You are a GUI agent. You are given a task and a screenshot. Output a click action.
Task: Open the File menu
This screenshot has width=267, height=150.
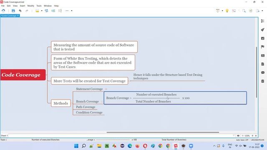[3, 6]
